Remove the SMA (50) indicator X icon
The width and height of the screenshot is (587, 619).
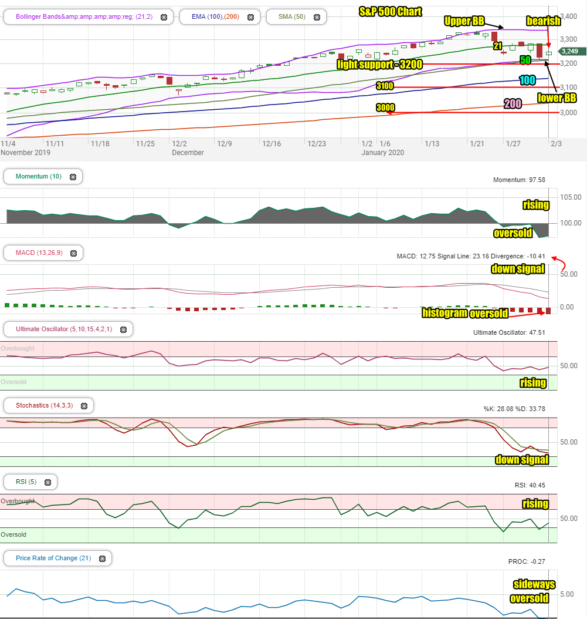[x=317, y=17]
